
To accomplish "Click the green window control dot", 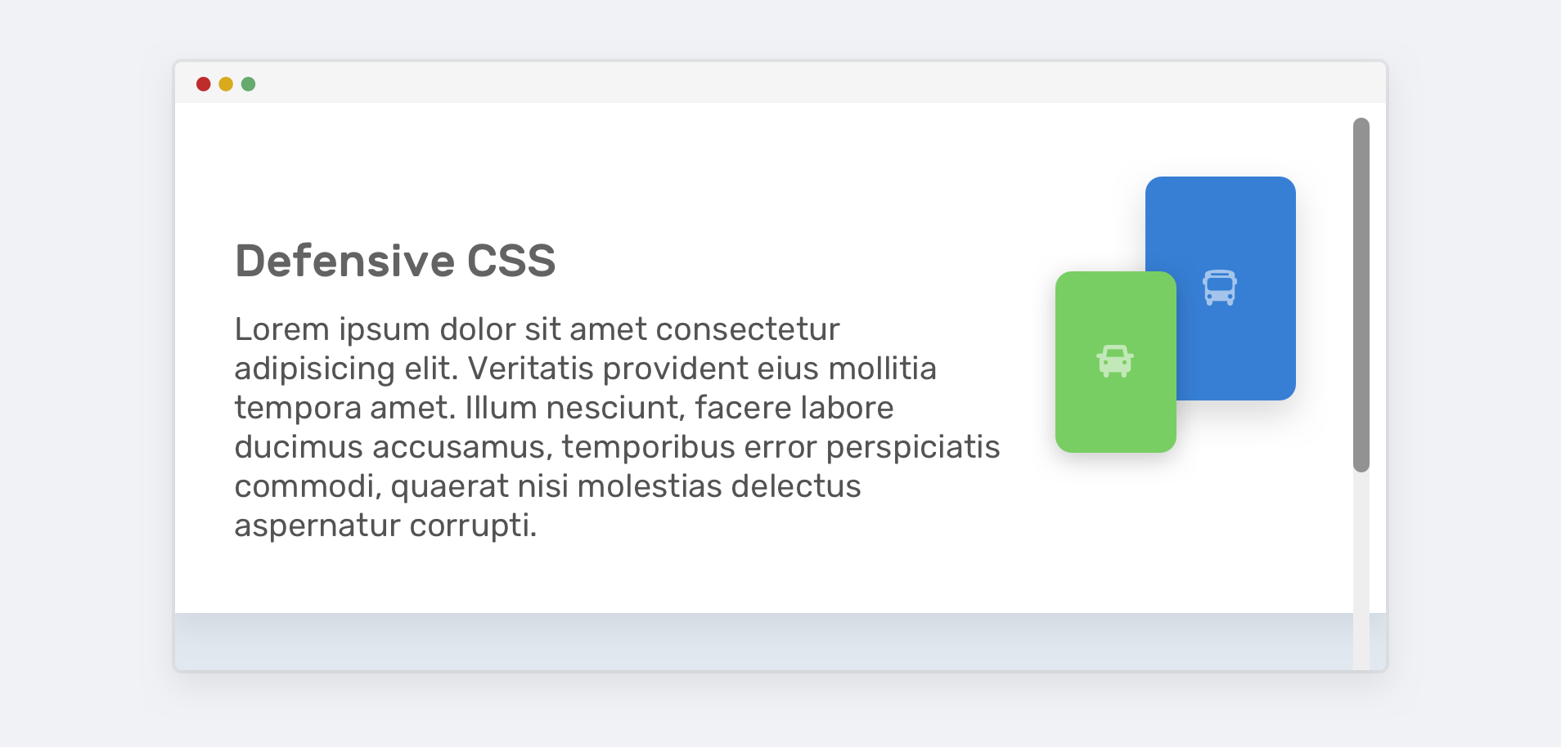I will pyautogui.click(x=249, y=83).
